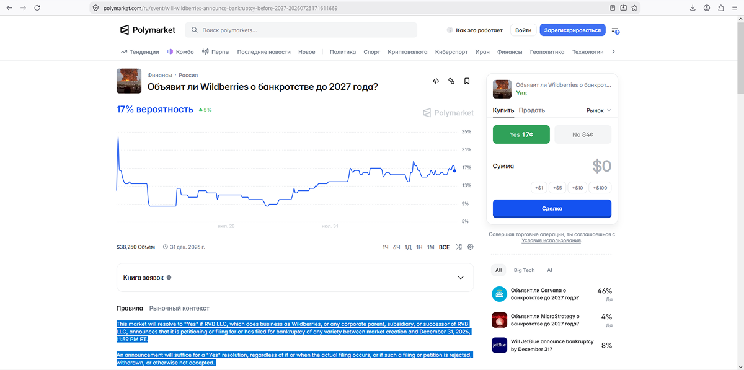The image size is (744, 370).
Task: Set chart range to 1Д
Action: (408, 247)
